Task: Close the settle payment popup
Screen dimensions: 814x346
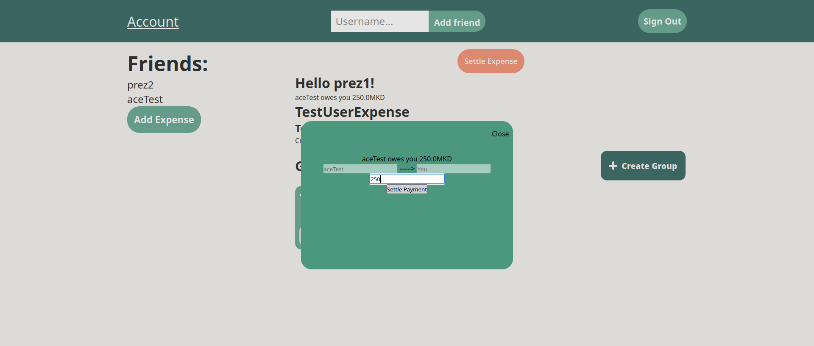Action: point(500,134)
